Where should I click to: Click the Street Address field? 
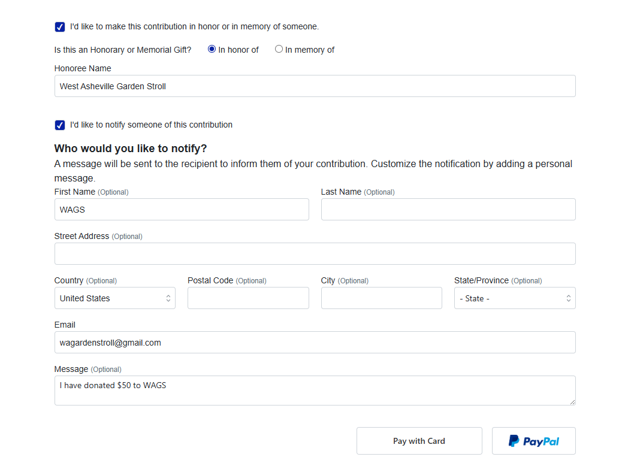pyautogui.click(x=315, y=254)
